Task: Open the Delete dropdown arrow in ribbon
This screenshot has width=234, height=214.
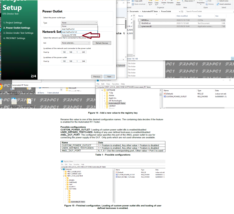Action: pyautogui.click(x=164, y=4)
